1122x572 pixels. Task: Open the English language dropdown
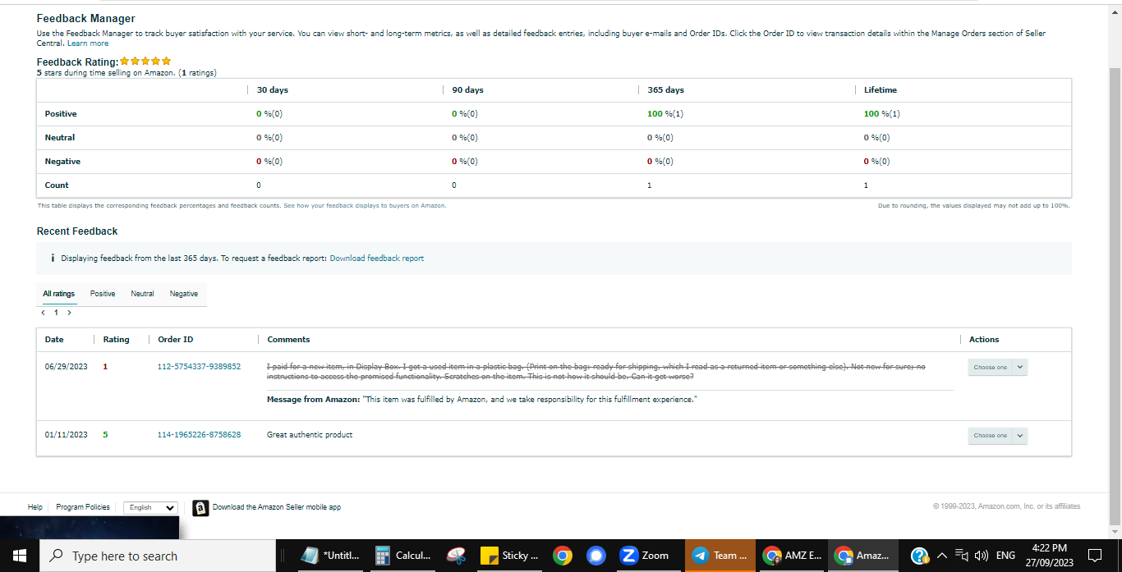(x=150, y=507)
